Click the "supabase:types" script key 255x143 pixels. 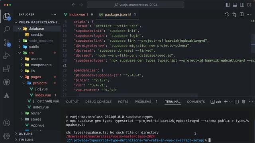[x=89, y=60]
